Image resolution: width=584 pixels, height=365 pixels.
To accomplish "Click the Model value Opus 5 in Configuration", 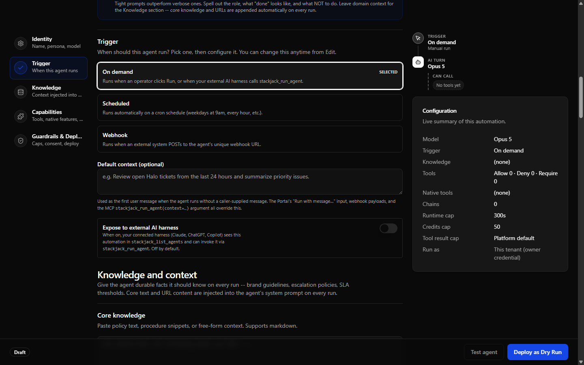I will (502, 139).
